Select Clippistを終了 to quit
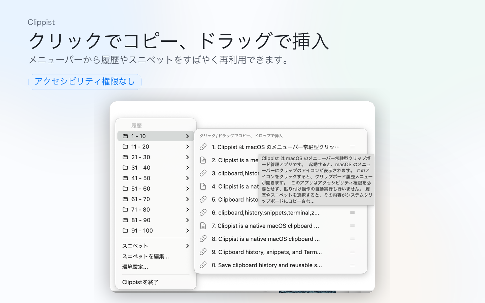This screenshot has width=485, height=303. 156,282
